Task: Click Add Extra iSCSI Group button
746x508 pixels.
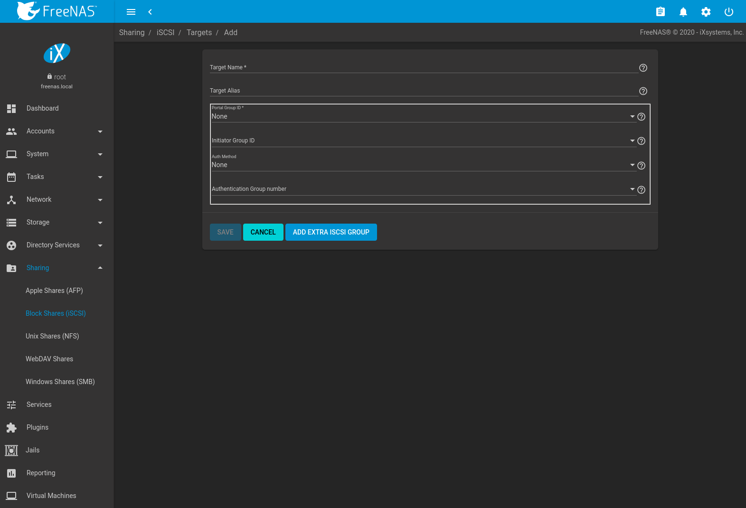Action: pos(331,232)
